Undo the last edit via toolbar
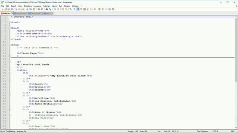Image resolution: width=238 pixels, height=133 pixels. [x=39, y=9]
